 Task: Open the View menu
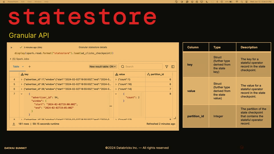point(29,2)
